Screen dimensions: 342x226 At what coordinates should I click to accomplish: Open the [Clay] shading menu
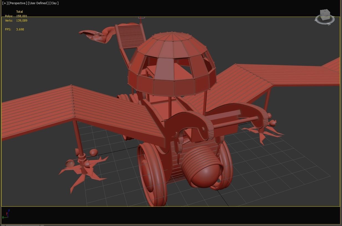tap(54, 3)
